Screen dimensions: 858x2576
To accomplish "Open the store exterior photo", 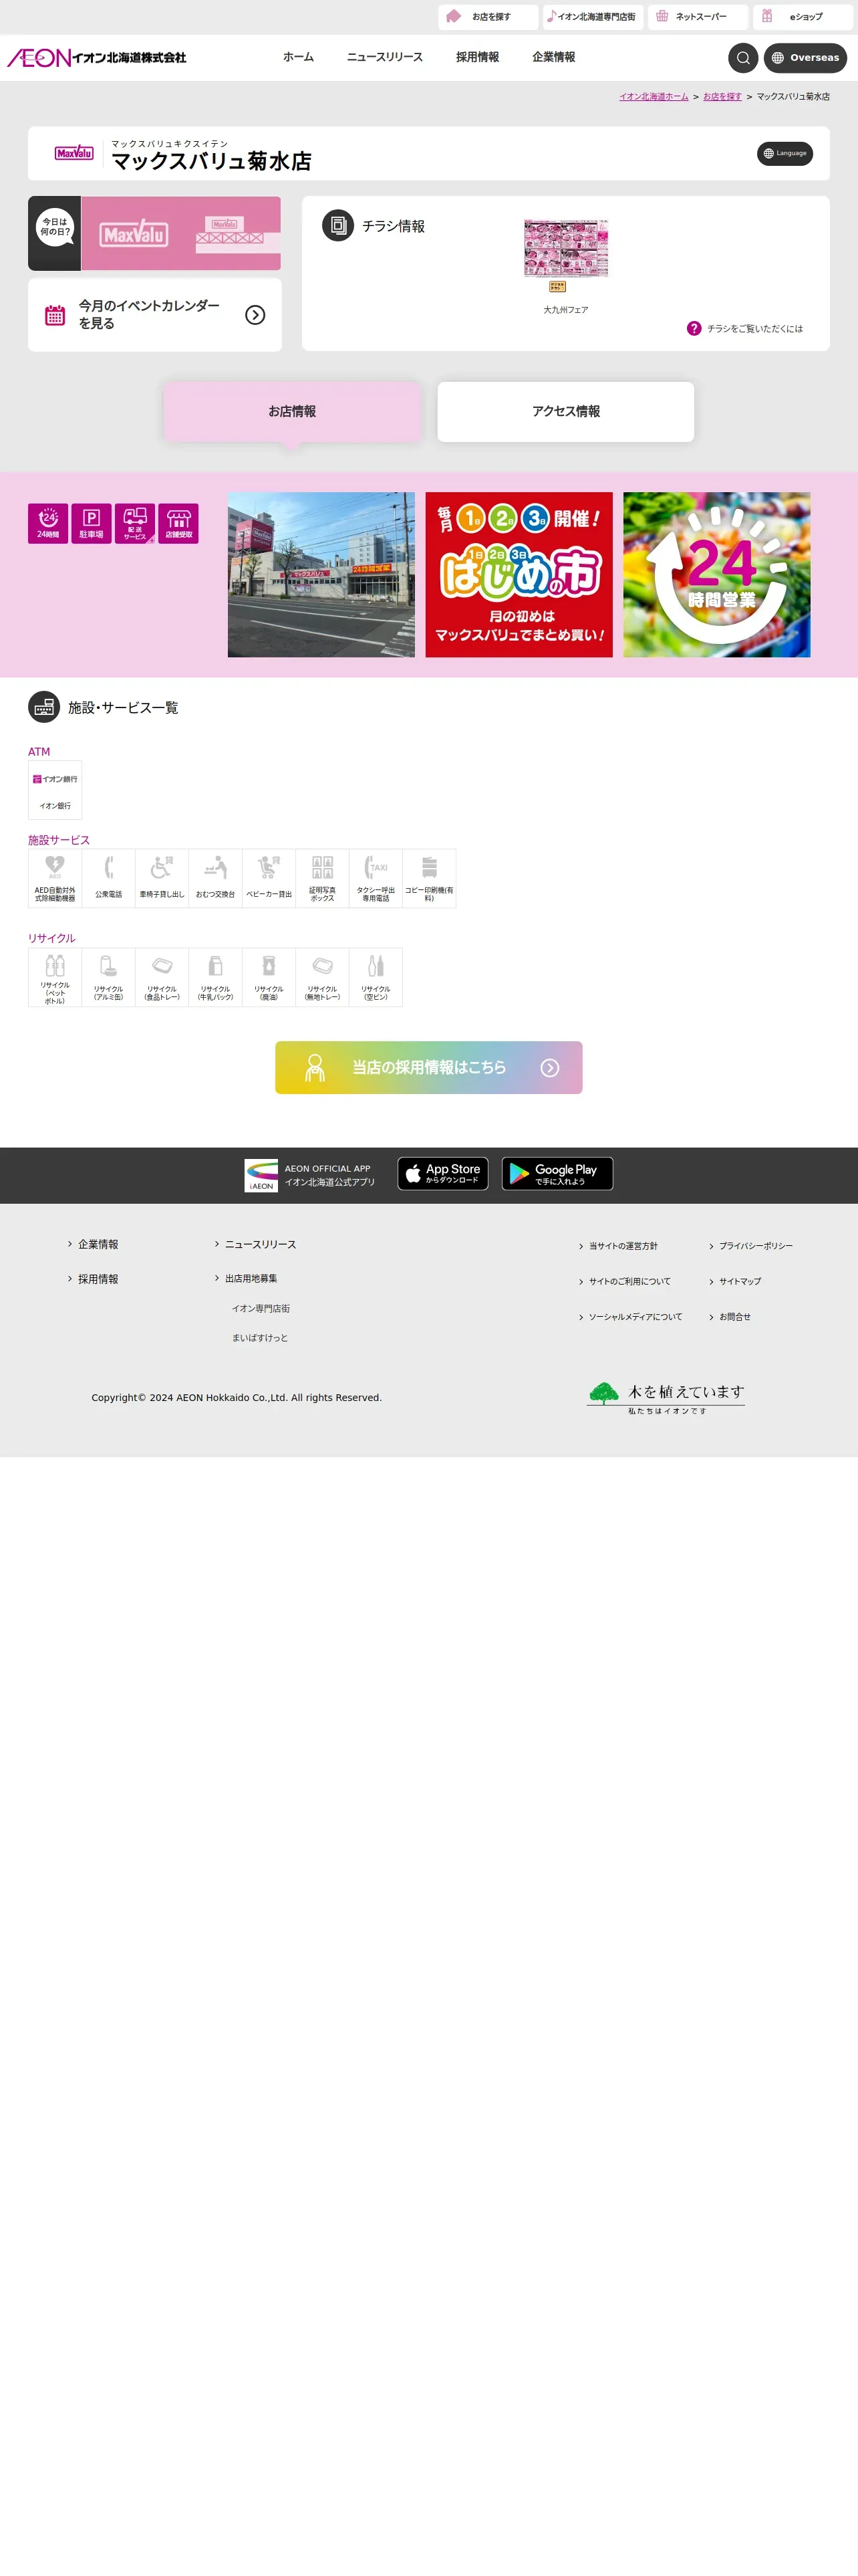I will point(321,574).
